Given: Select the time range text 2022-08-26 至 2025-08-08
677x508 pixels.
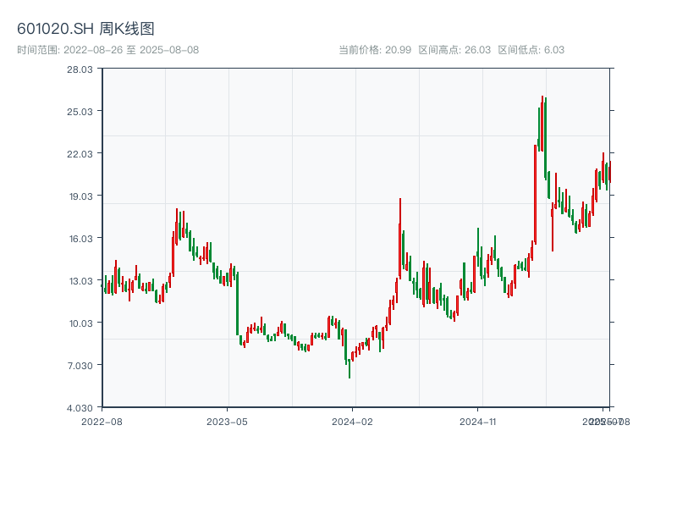Looking at the screenshot, I should [x=131, y=50].
